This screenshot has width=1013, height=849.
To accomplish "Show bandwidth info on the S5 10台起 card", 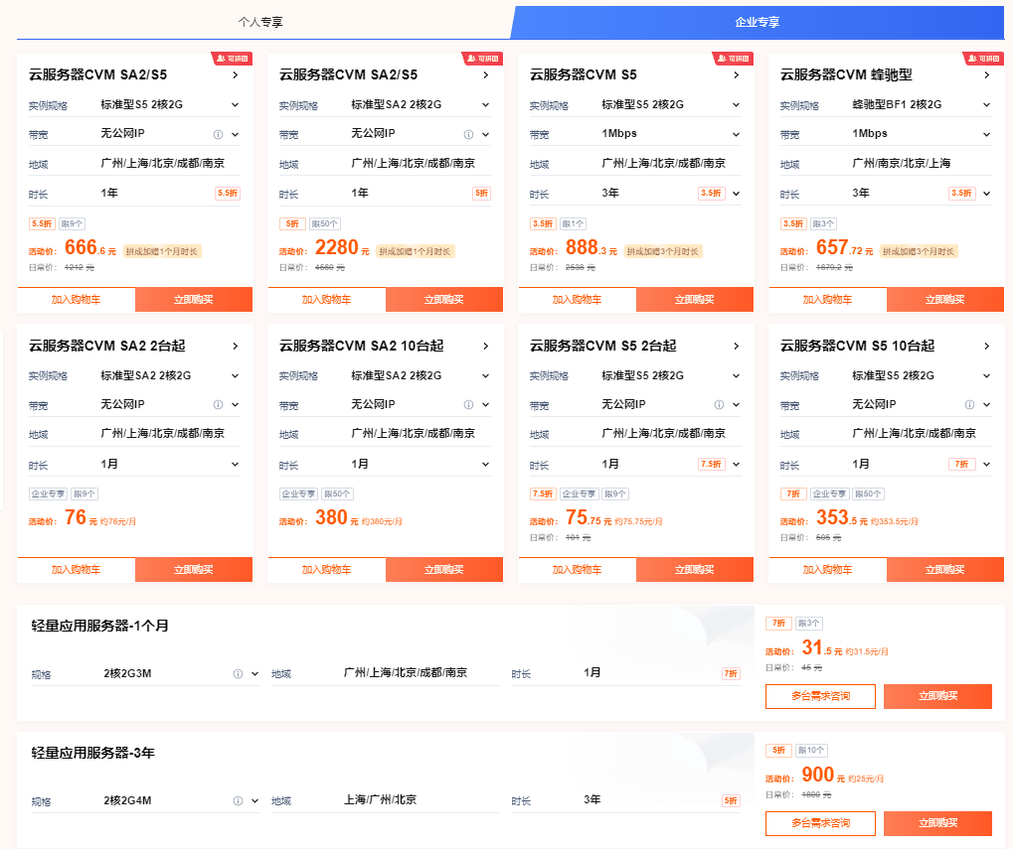I will point(969,404).
